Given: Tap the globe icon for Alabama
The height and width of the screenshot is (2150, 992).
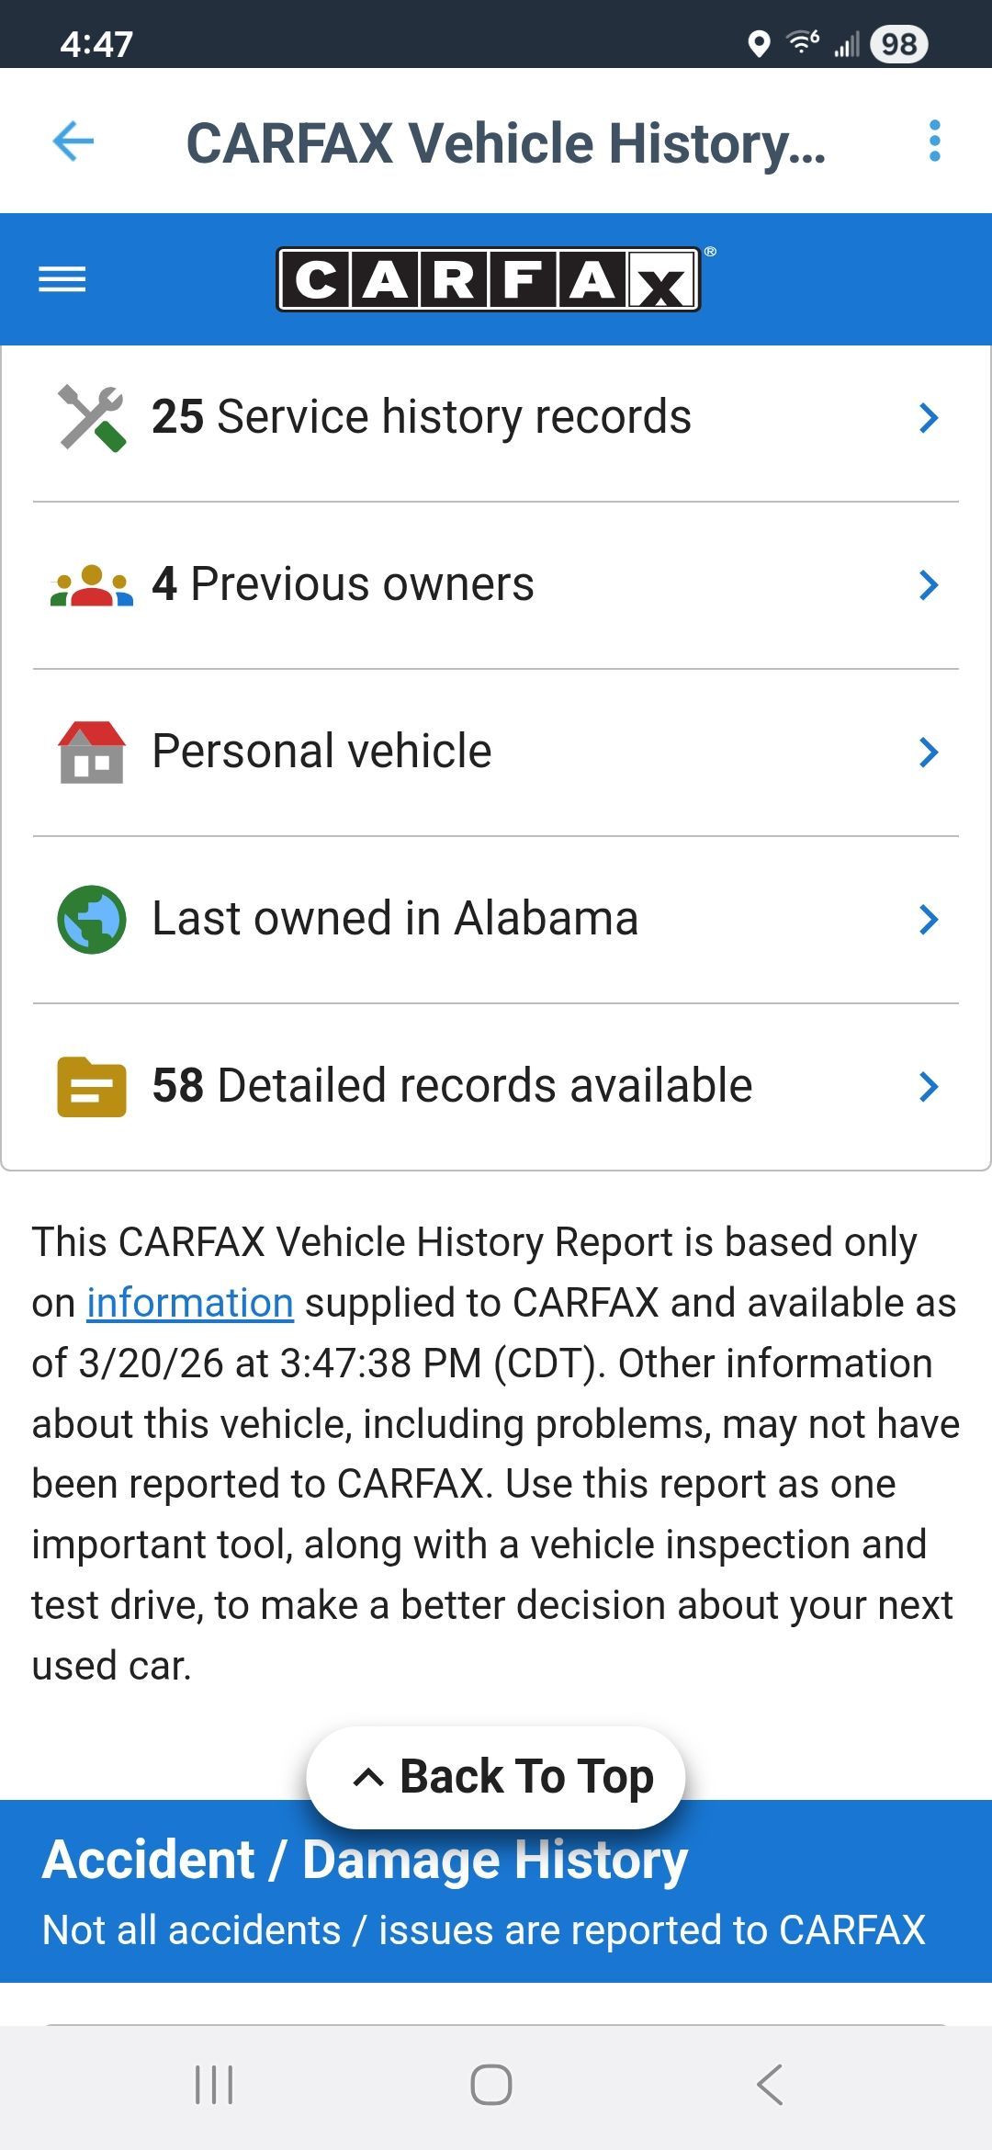Looking at the screenshot, I should tap(91, 919).
